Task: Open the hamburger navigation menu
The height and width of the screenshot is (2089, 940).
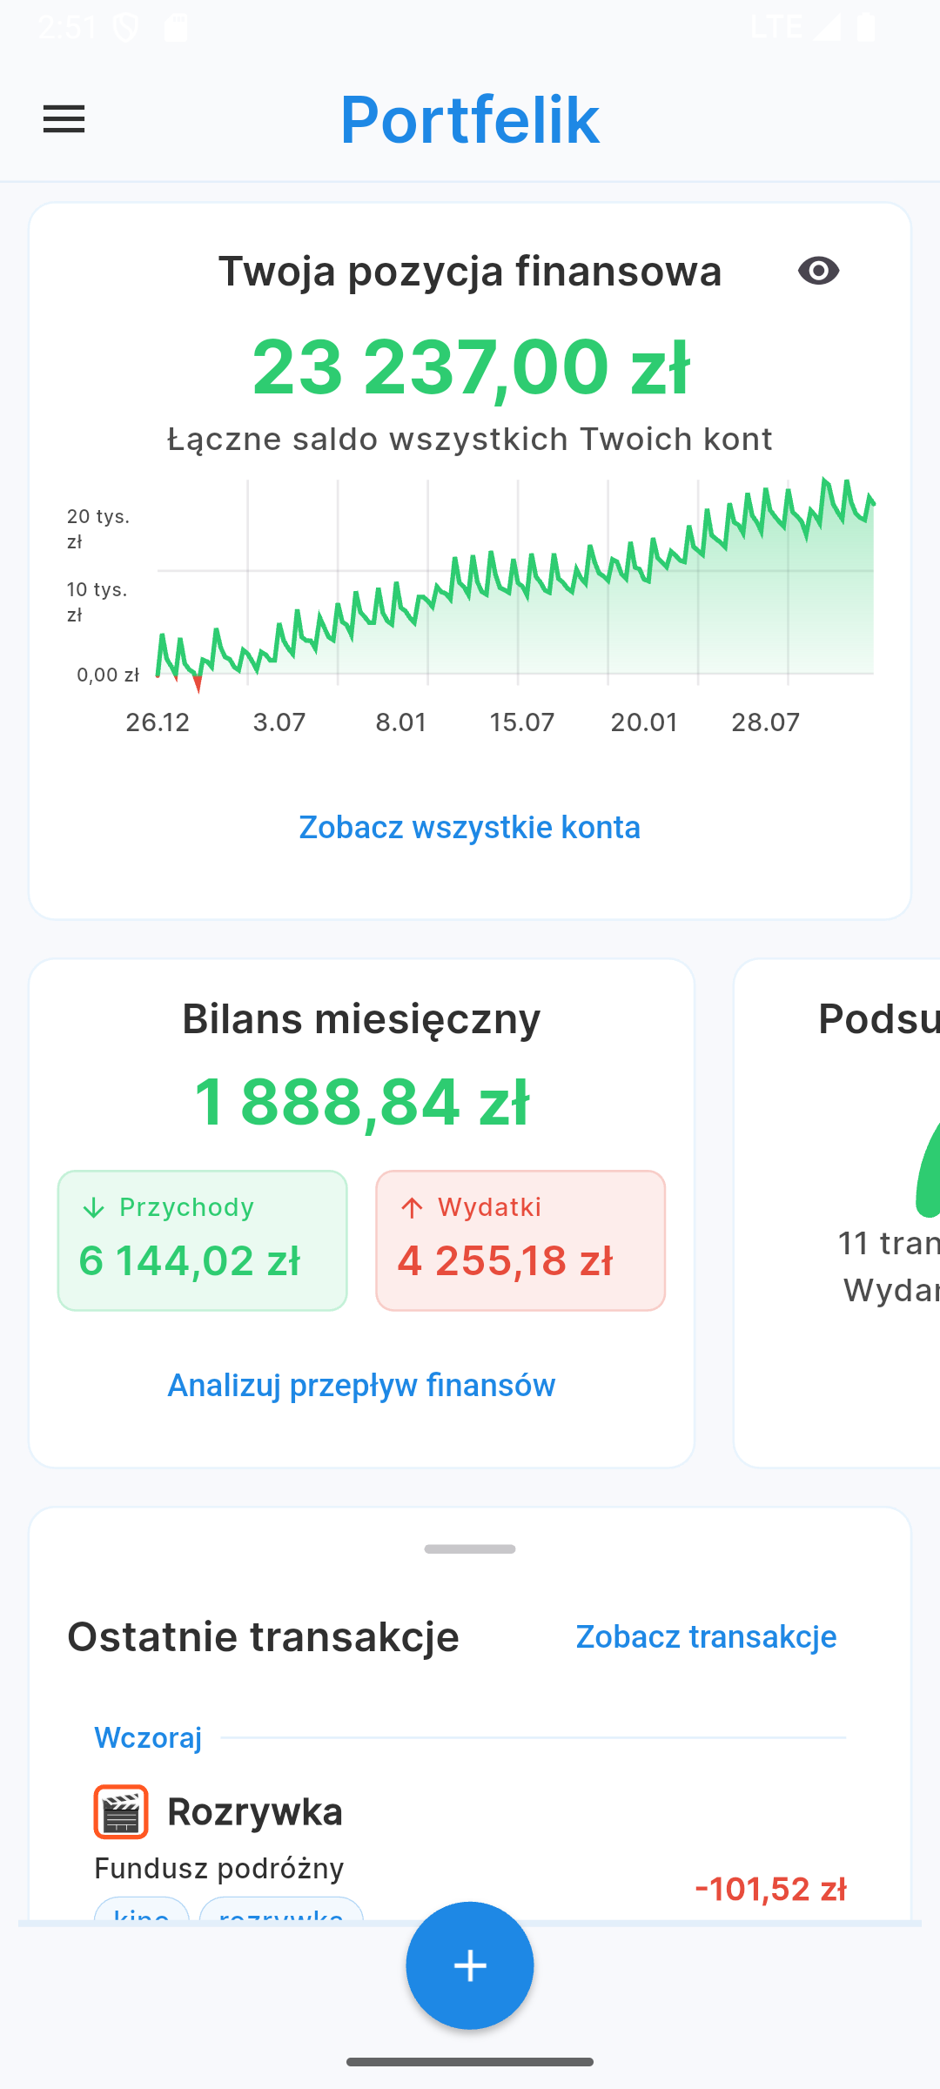Action: [x=64, y=119]
